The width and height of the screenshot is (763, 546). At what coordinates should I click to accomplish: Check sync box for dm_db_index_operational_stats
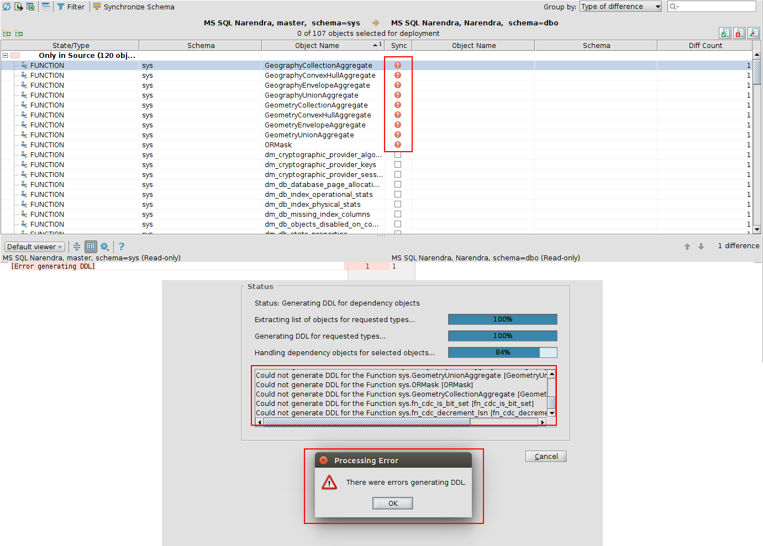(x=398, y=194)
